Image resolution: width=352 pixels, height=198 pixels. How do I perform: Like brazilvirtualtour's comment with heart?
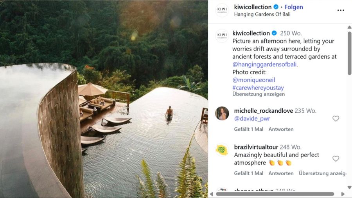click(336, 158)
